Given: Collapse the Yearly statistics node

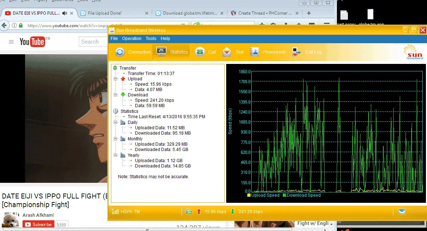Looking at the screenshot, I should click(116, 155).
